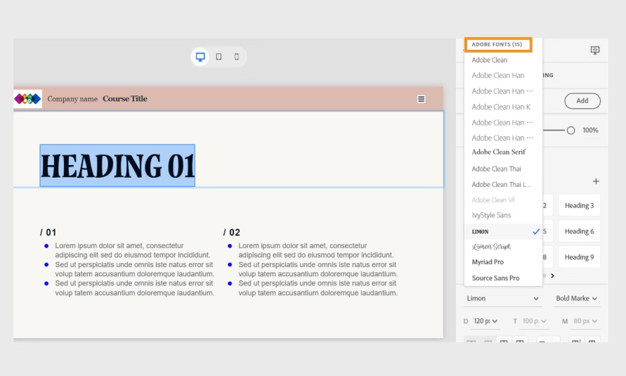Click the HEADING 01 text block
Viewport: 626px width, 376px height.
point(117,166)
